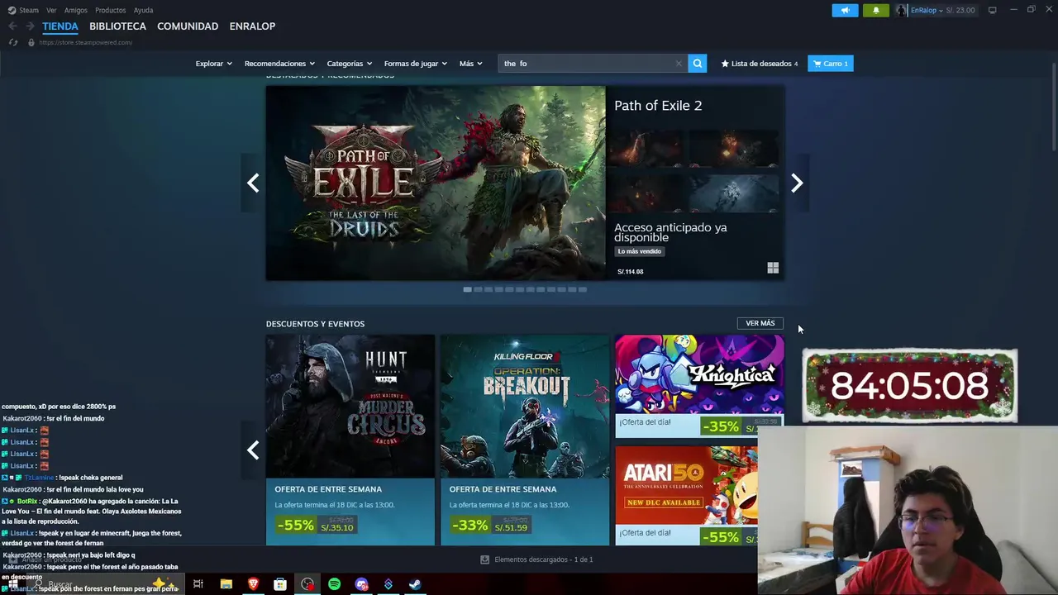Open the EnRalop account dropdown

927,11
